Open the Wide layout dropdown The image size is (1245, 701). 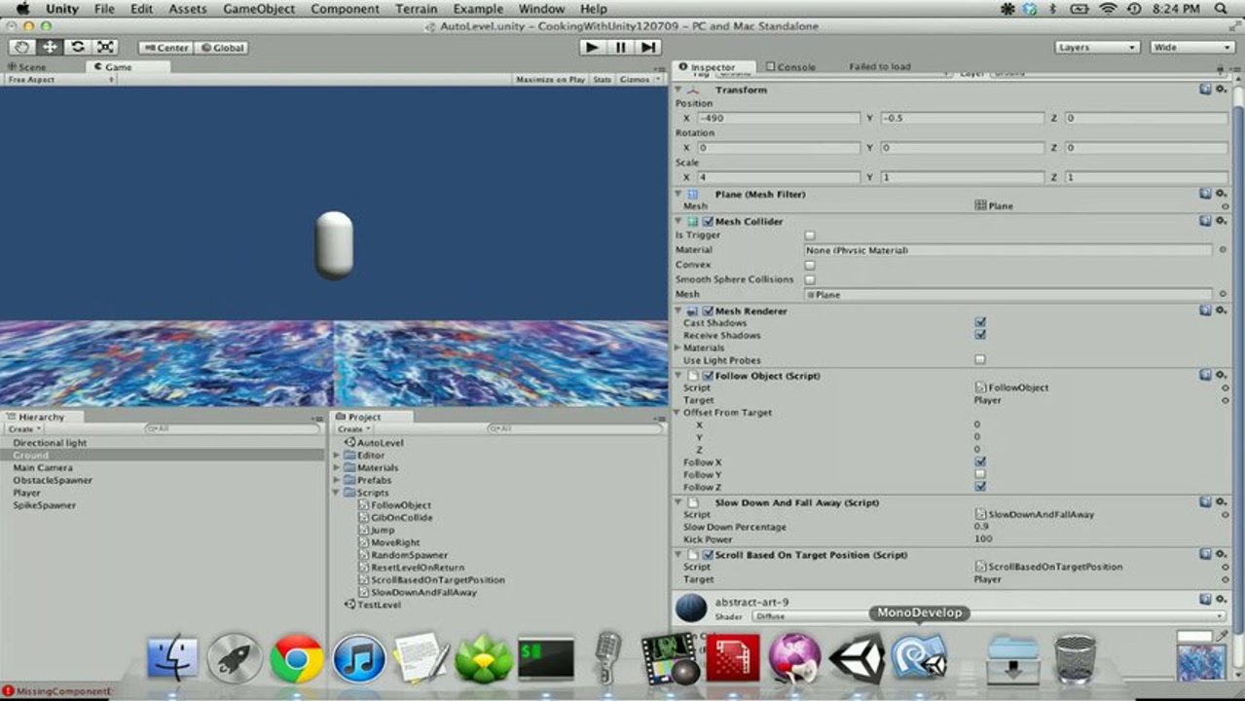pyautogui.click(x=1192, y=47)
